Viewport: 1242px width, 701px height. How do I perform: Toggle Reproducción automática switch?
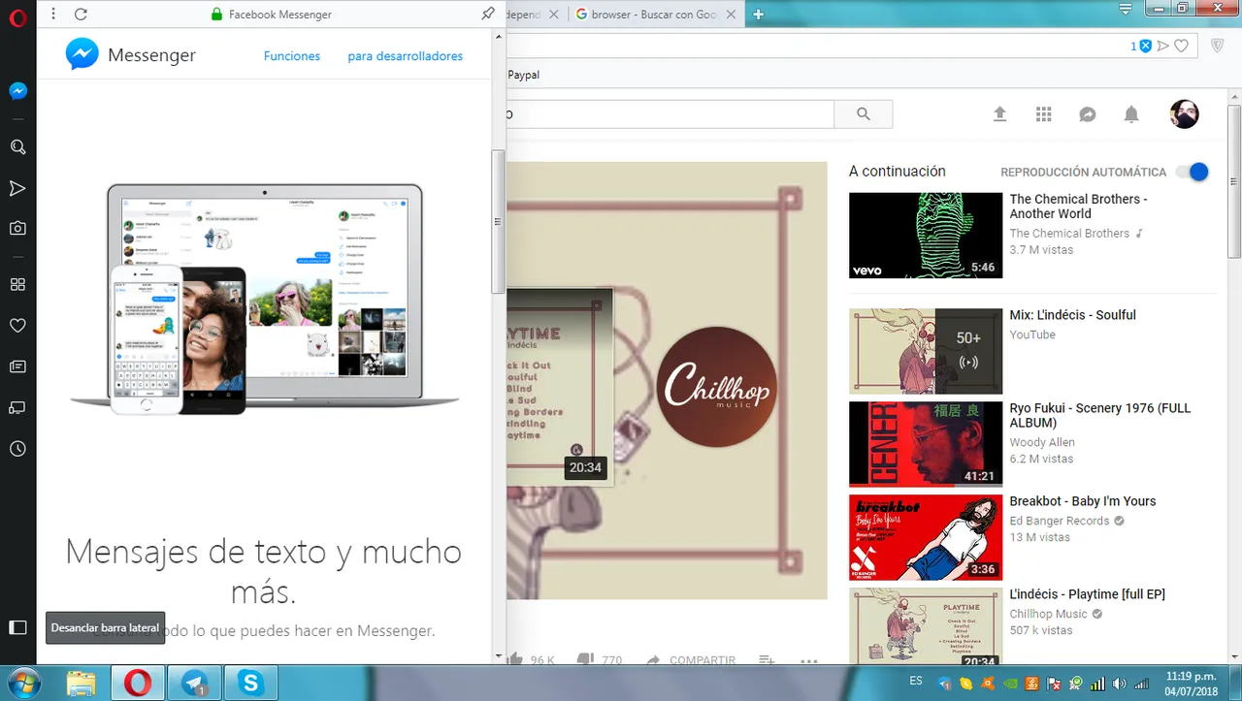pos(1193,172)
